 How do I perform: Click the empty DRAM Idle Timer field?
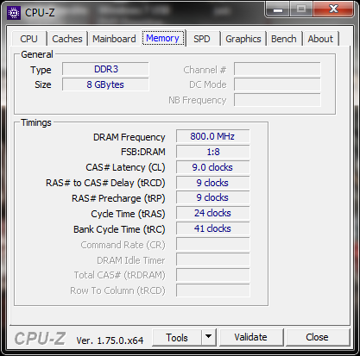click(212, 259)
